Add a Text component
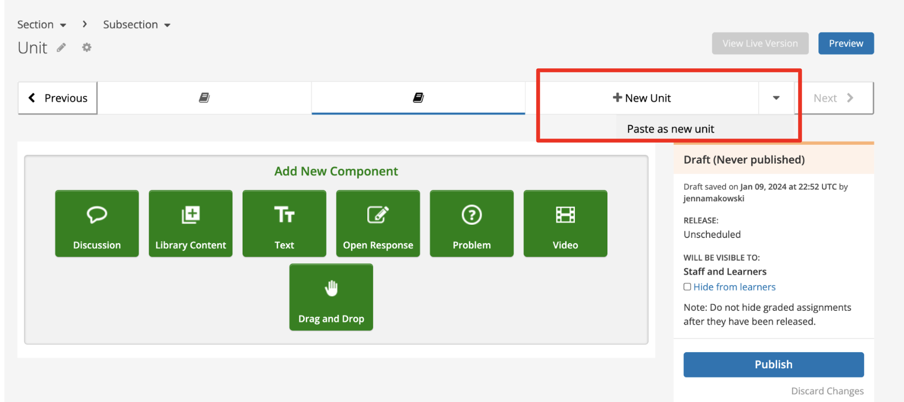The width and height of the screenshot is (904, 402). (x=284, y=223)
